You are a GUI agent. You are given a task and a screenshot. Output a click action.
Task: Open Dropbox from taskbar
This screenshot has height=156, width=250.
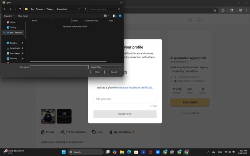pos(158,152)
